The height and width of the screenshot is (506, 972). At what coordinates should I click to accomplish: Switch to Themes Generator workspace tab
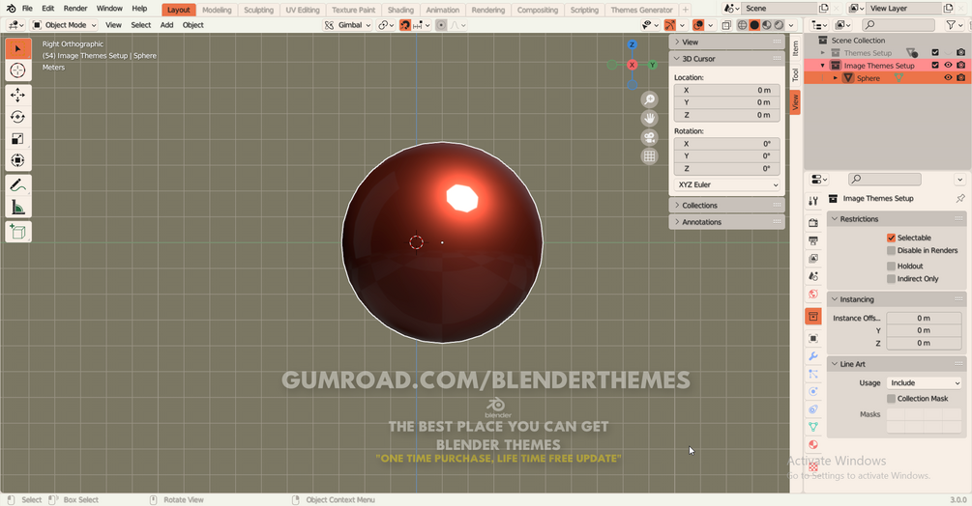coord(641,10)
